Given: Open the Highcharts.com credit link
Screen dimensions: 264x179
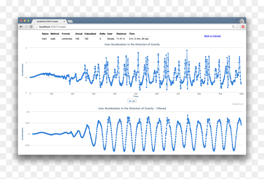Looking at the screenshot, I should click(x=238, y=104).
